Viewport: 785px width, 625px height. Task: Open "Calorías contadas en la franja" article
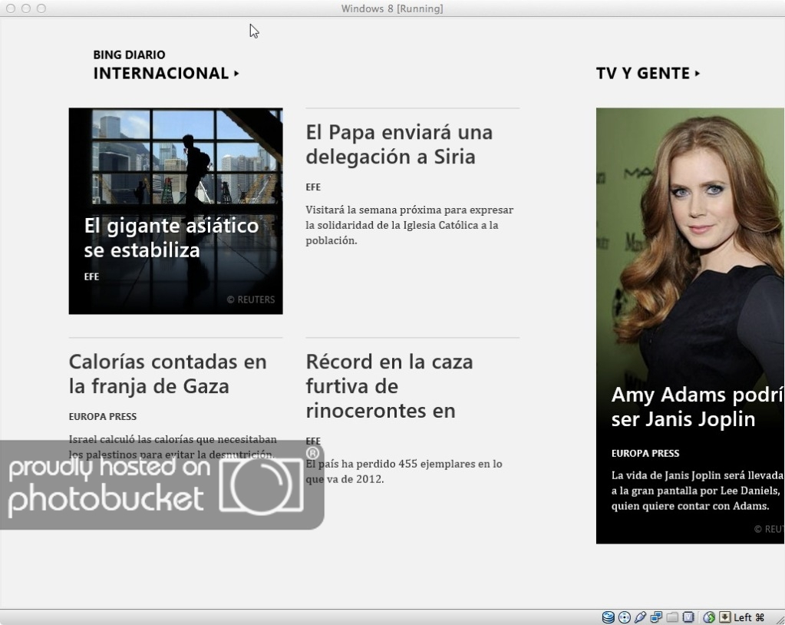tap(168, 374)
